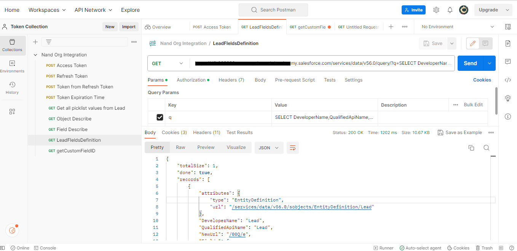Open collection options three-dot menu in sidebar
The height and width of the screenshot is (251, 517).
134,42
